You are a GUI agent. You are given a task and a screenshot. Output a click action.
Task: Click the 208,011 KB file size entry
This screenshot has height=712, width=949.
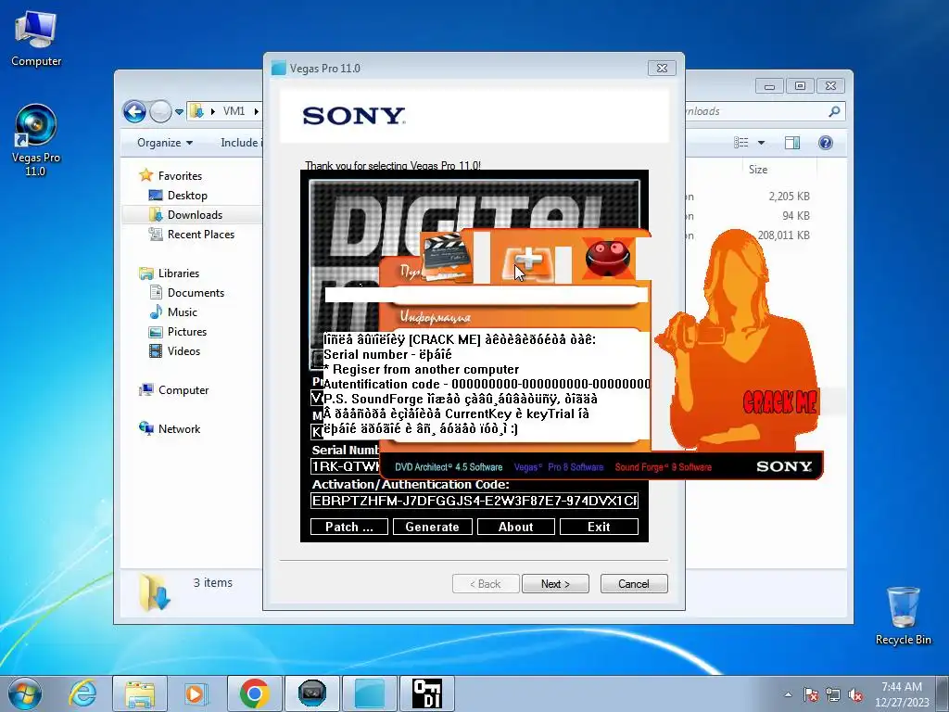784,235
